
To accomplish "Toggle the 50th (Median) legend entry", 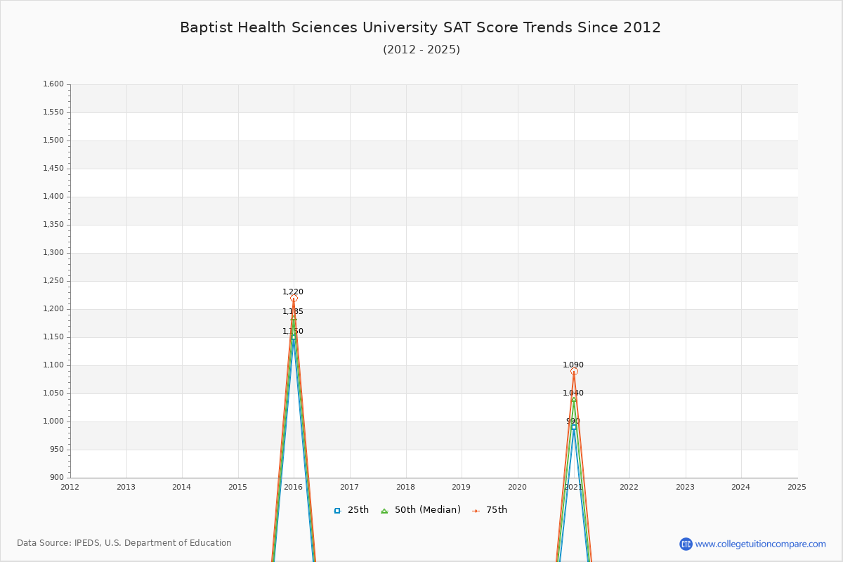I will pyautogui.click(x=420, y=510).
